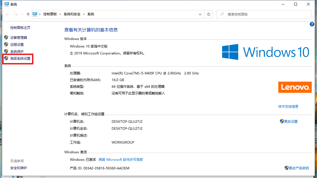Open System protection (系统保护) link
317x178 pixels.
(x=17, y=51)
